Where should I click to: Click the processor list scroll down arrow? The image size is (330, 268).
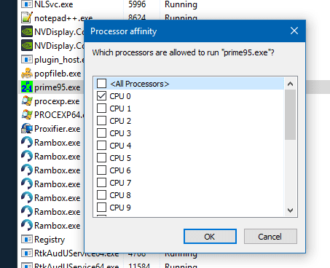[x=290, y=210]
